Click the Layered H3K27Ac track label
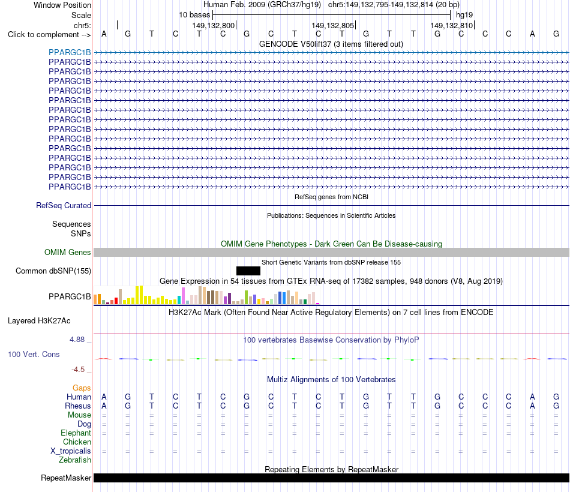 click(39, 321)
